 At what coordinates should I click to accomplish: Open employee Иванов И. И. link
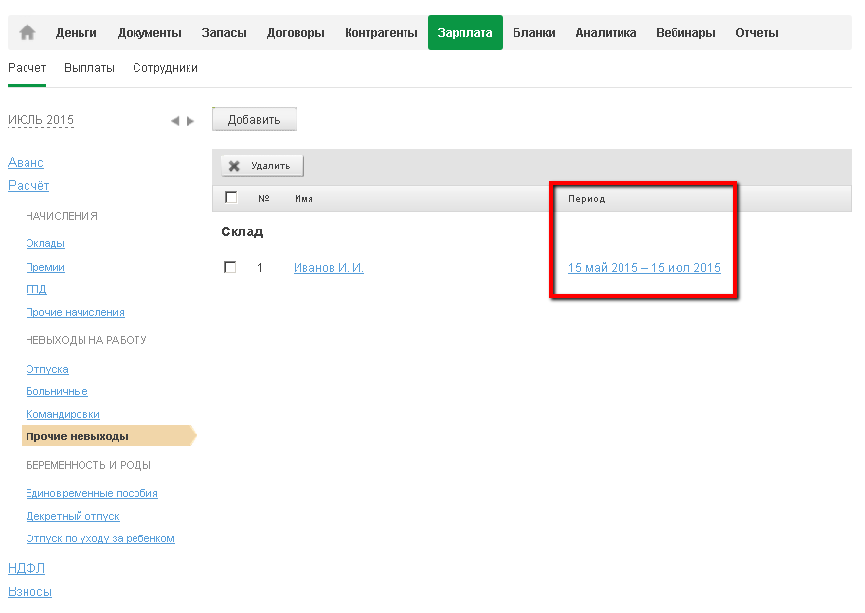coord(329,268)
